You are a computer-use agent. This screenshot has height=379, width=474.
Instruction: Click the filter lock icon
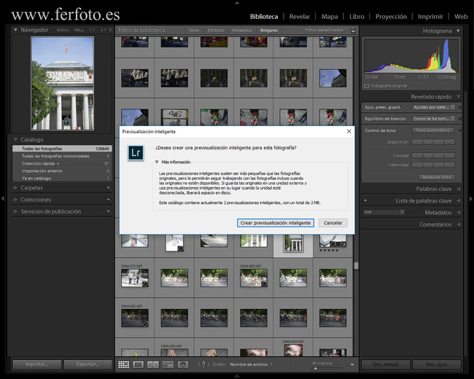click(353, 30)
